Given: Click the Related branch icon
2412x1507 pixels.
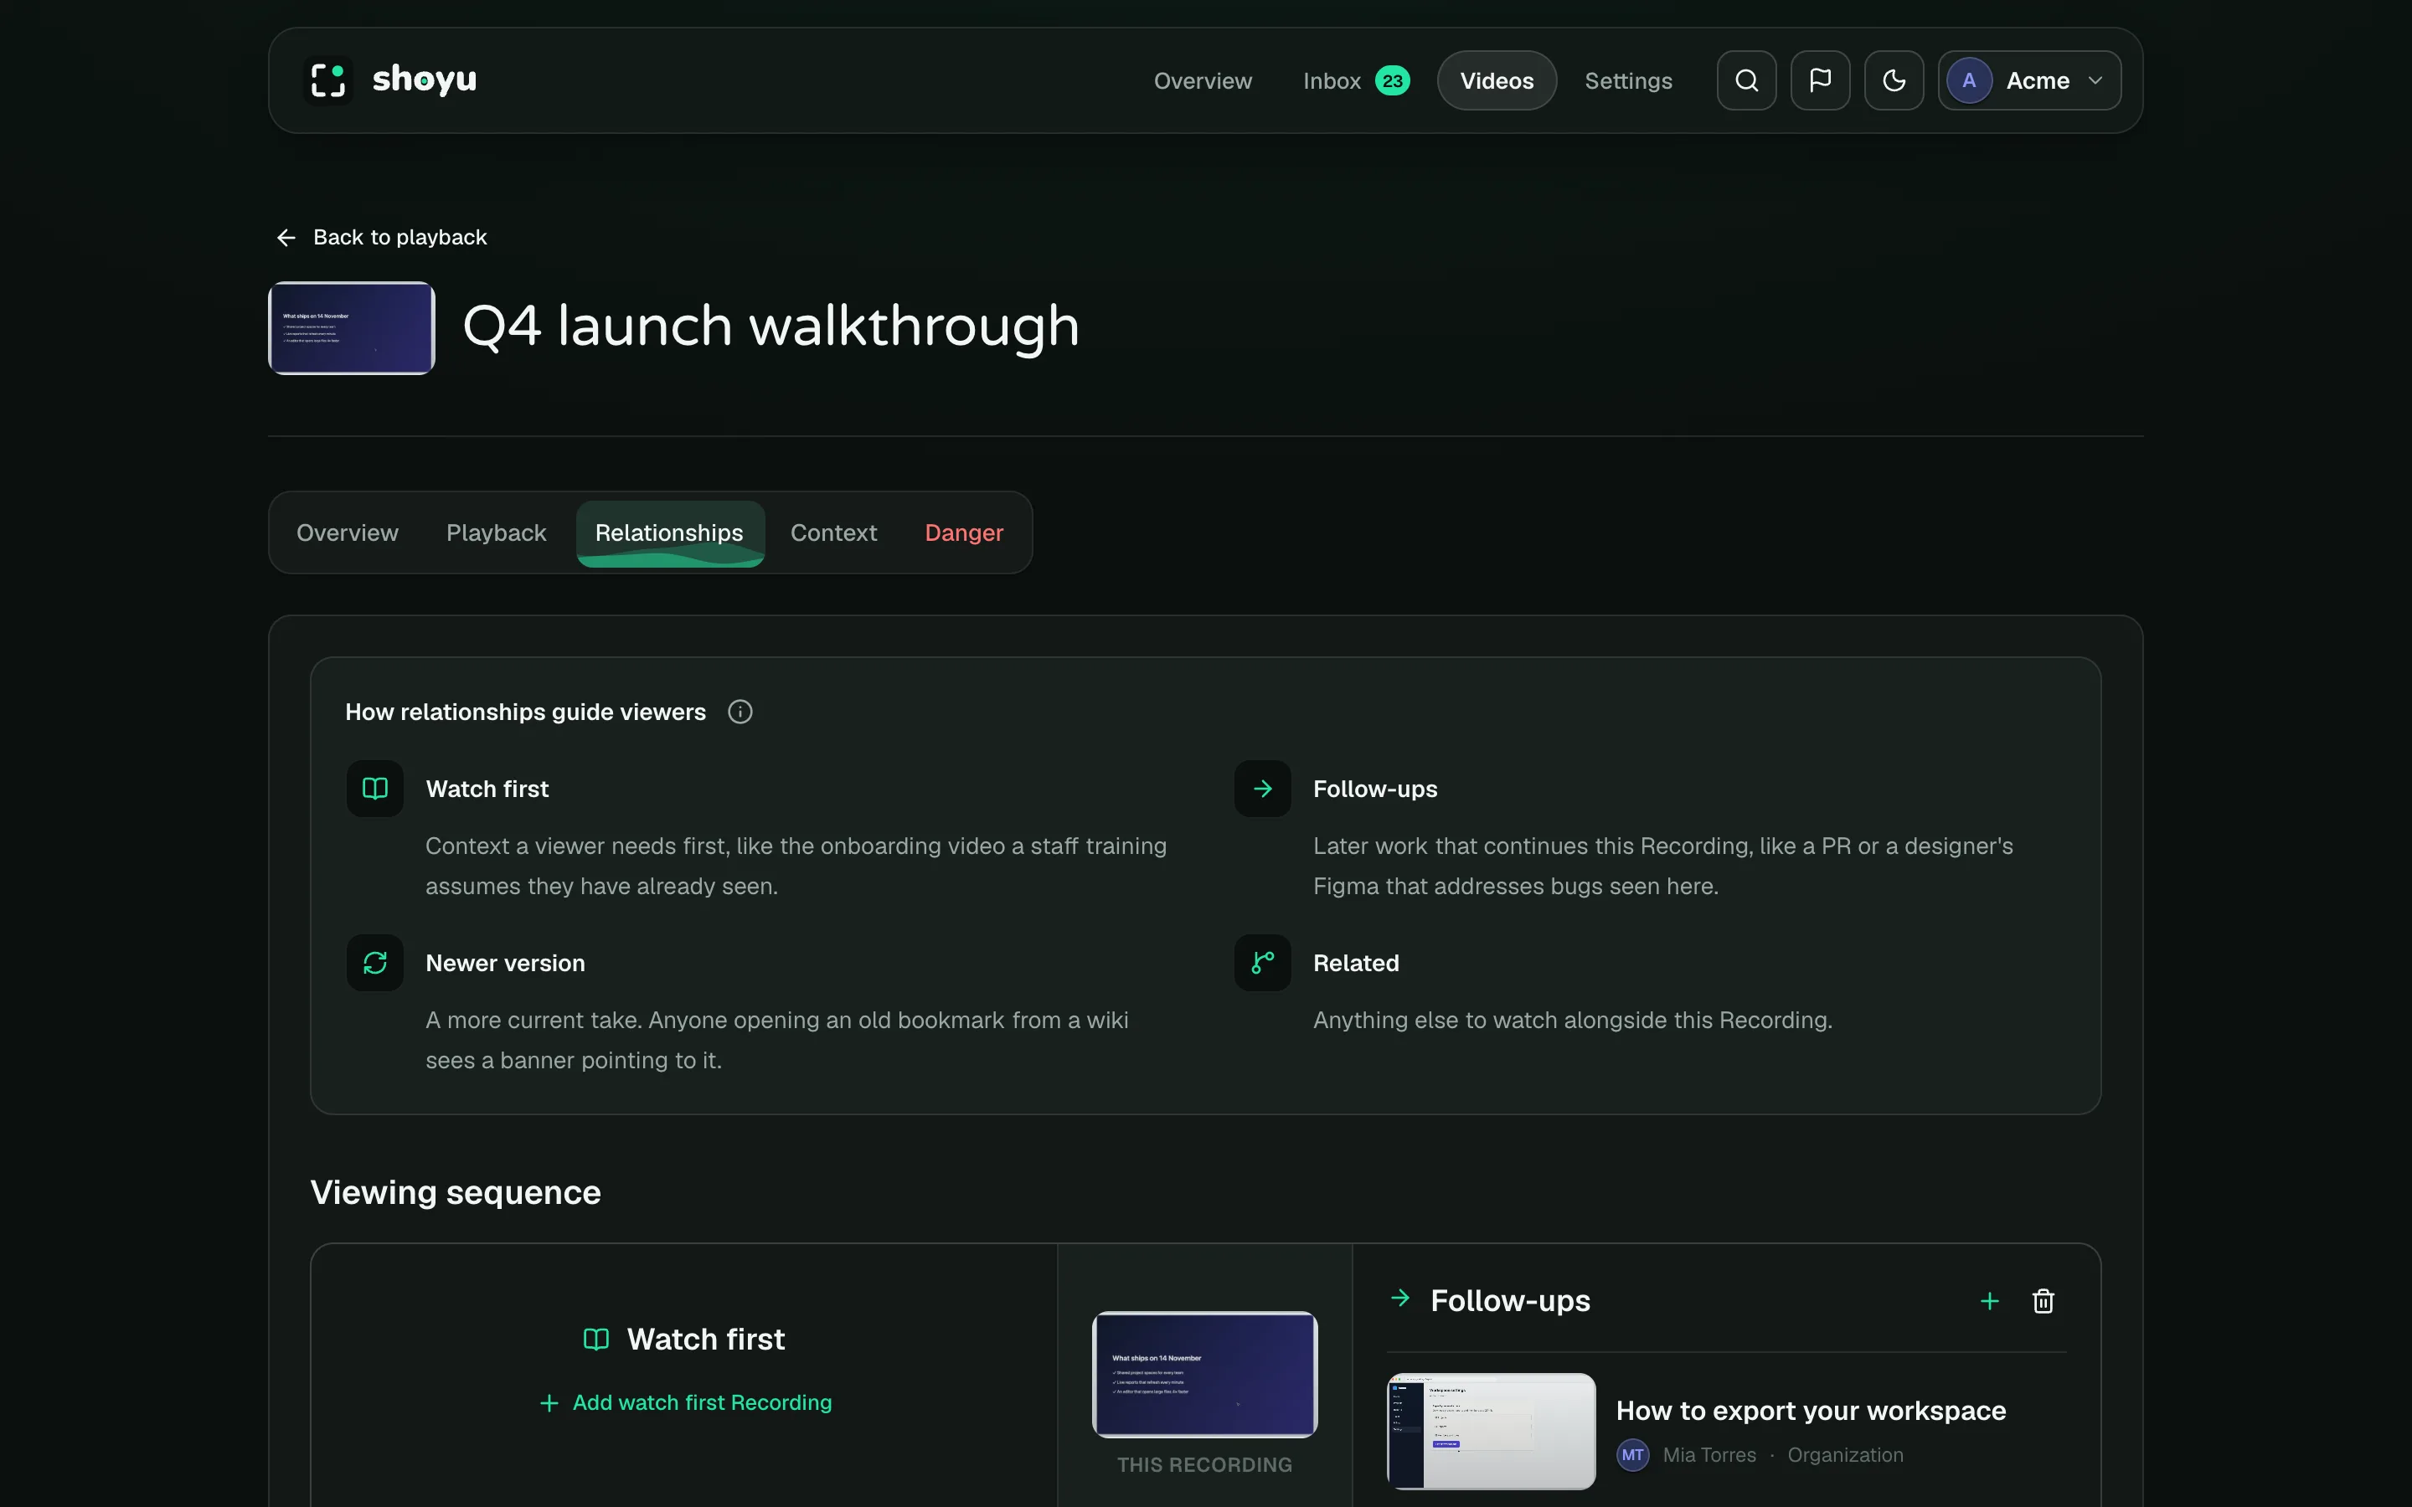Looking at the screenshot, I should (1262, 963).
